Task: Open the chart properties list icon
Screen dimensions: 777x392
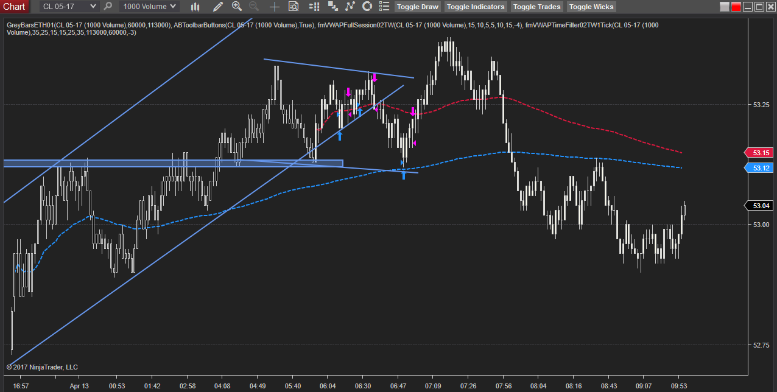Action: (384, 7)
